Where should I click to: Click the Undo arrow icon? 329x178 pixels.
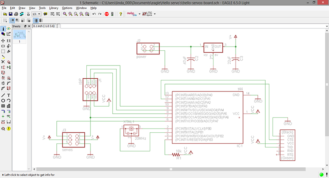pyautogui.click(x=94, y=14)
